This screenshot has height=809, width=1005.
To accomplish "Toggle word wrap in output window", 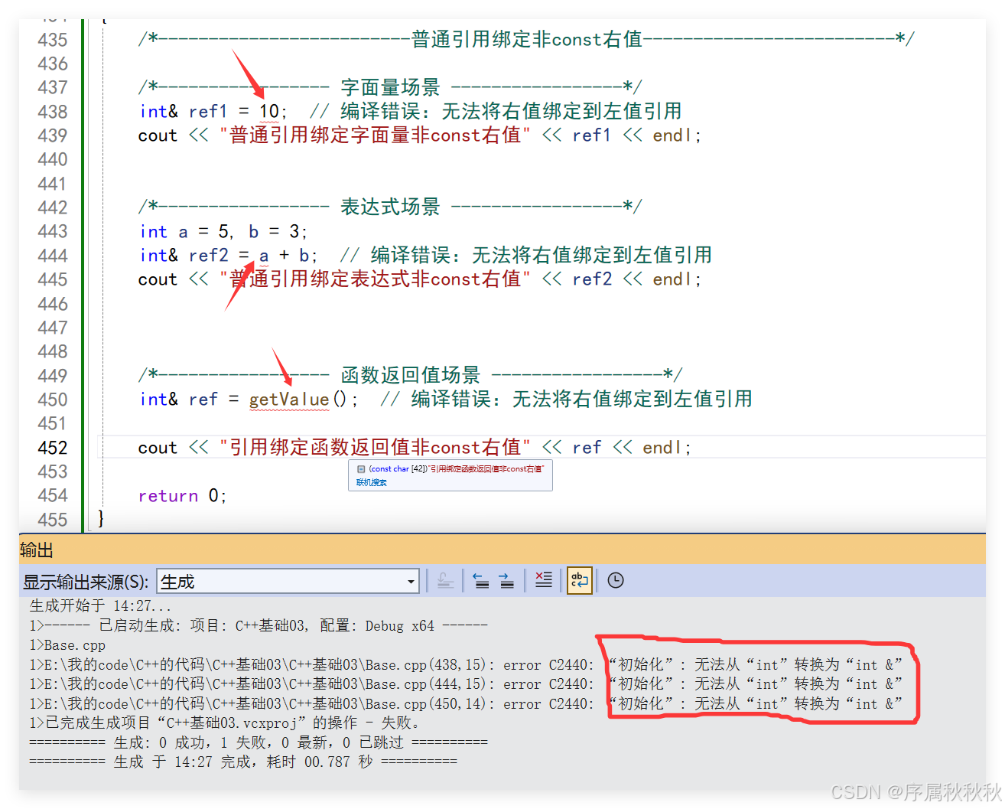I will click(x=579, y=580).
